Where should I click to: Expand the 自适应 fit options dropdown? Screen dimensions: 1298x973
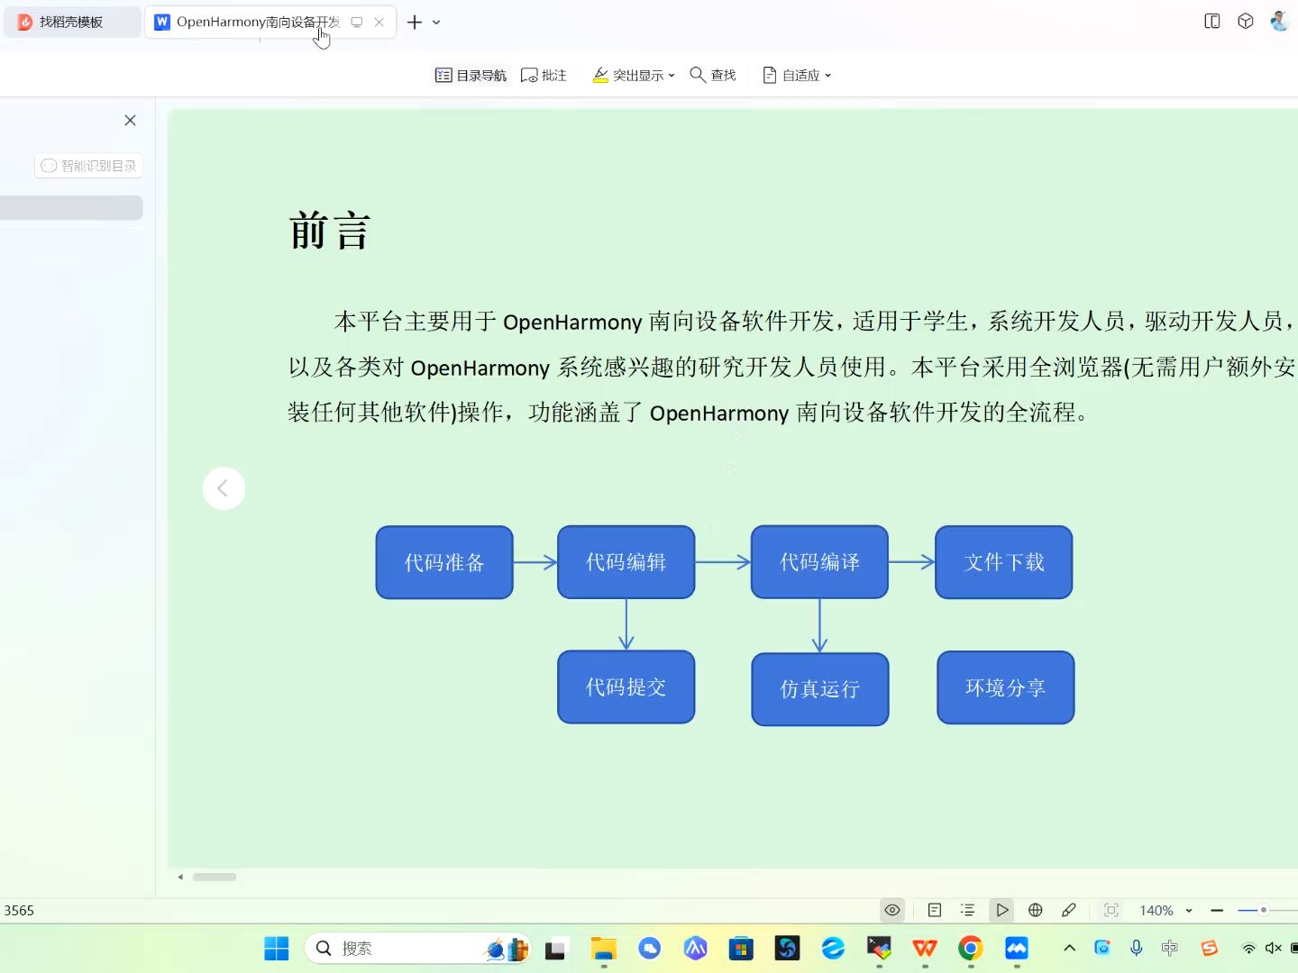(x=828, y=75)
